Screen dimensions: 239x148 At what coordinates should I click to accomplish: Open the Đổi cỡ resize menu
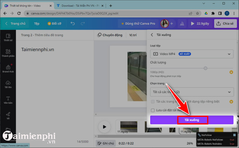(x=55, y=24)
